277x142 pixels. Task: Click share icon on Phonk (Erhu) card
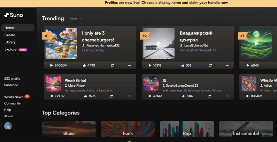(x=112, y=96)
